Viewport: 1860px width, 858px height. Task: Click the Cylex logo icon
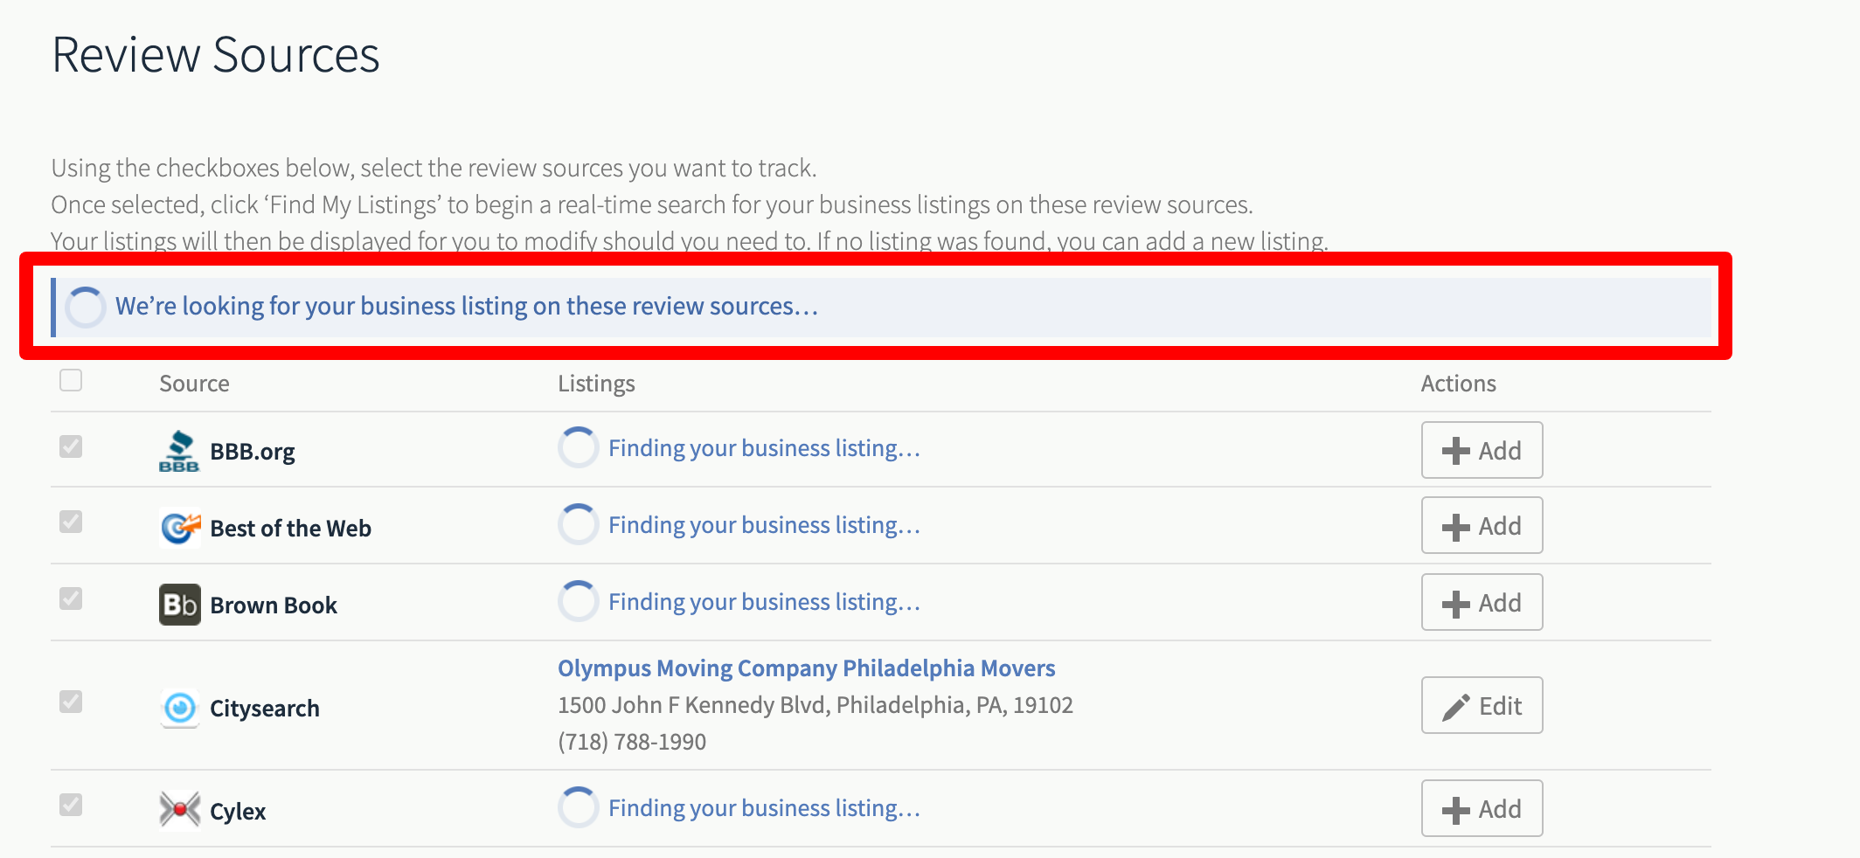click(180, 810)
